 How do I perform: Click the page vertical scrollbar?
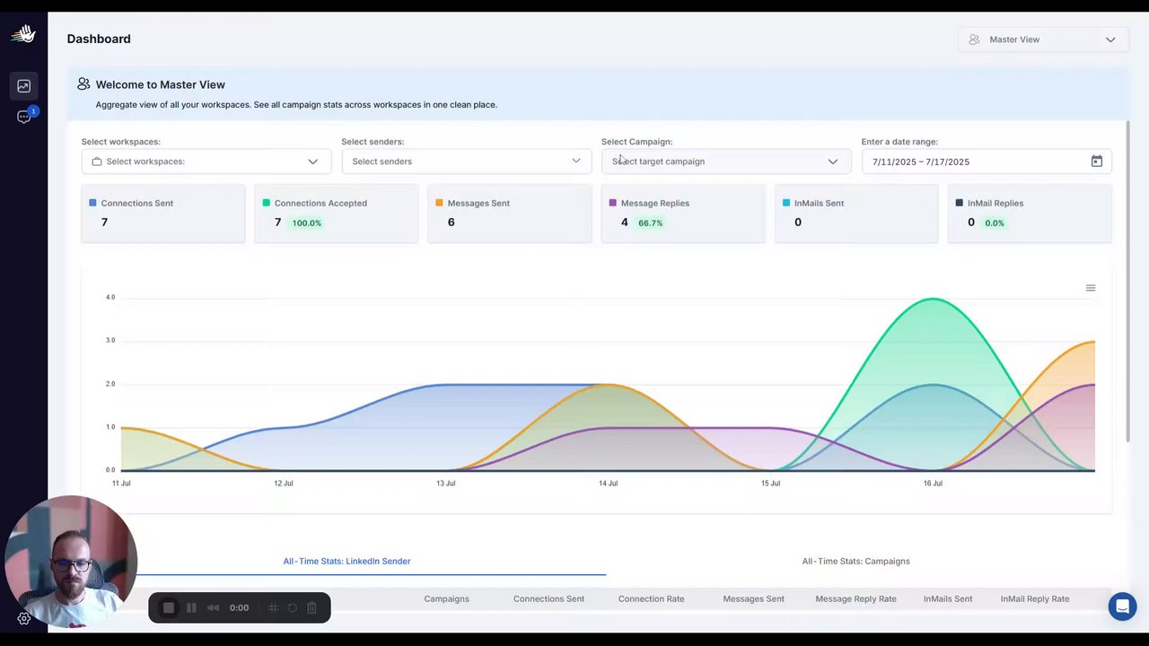pyautogui.click(x=1127, y=280)
